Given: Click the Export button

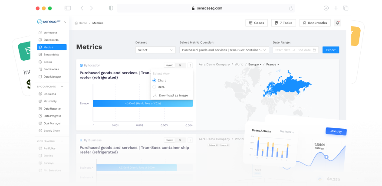Looking at the screenshot, I should tap(331, 50).
